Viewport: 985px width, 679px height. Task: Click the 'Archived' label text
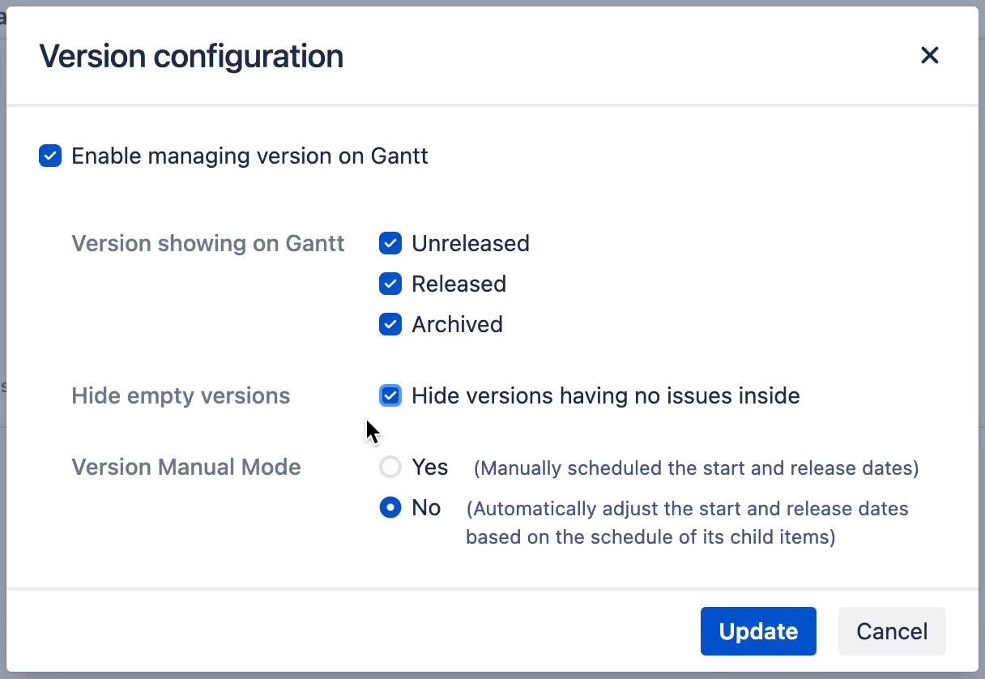point(457,324)
